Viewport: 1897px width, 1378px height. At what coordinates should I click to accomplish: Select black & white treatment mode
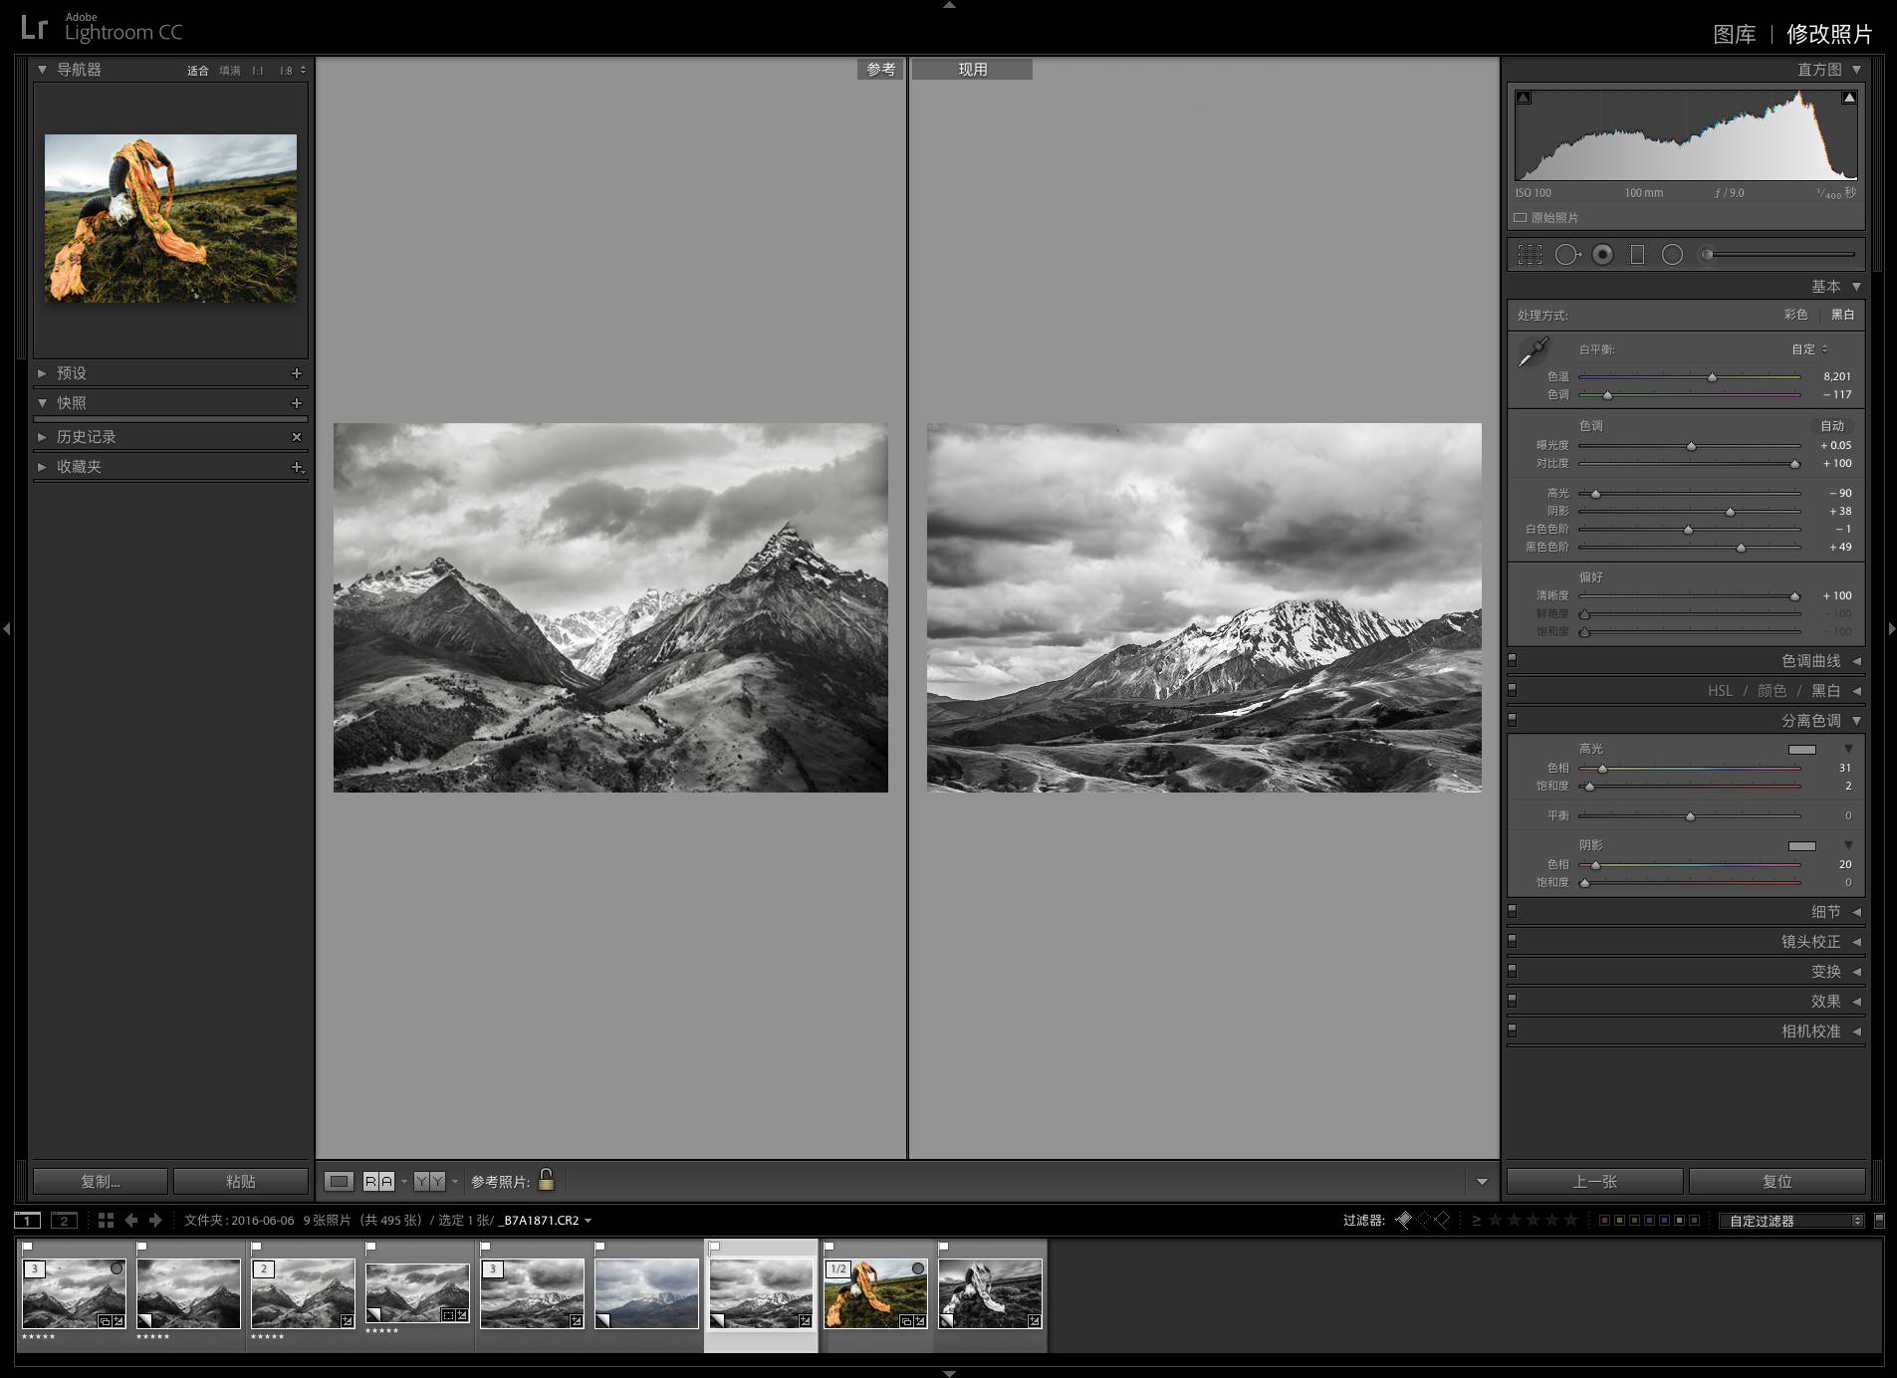[x=1842, y=315]
